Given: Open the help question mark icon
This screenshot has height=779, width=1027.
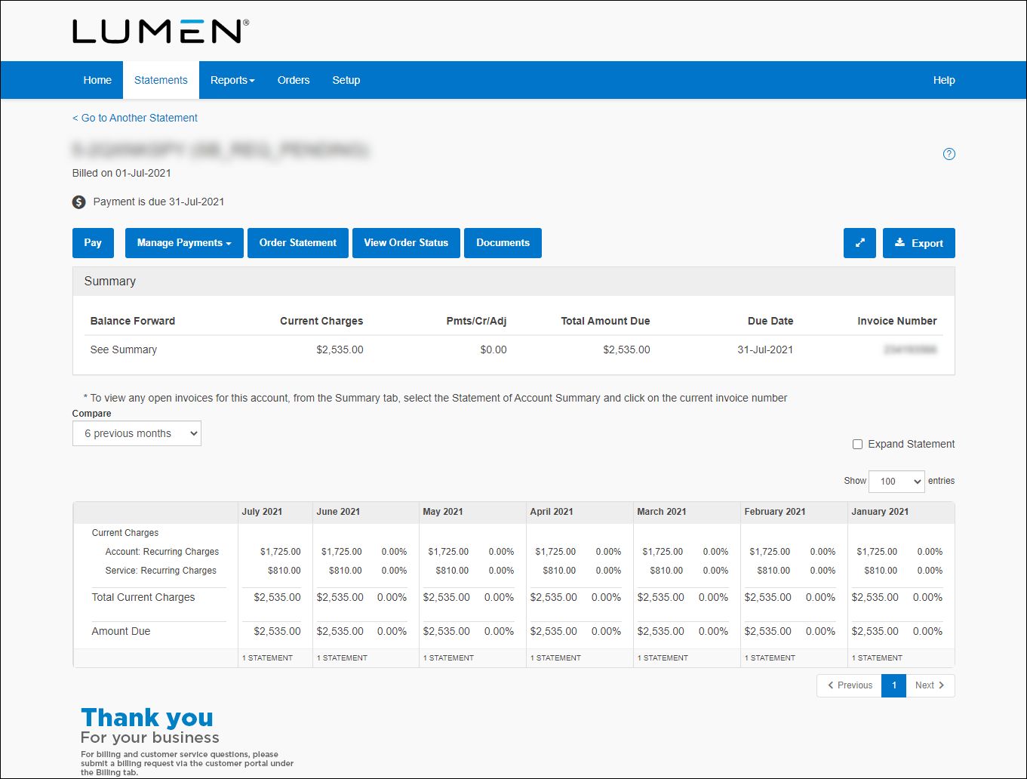Looking at the screenshot, I should [x=949, y=154].
